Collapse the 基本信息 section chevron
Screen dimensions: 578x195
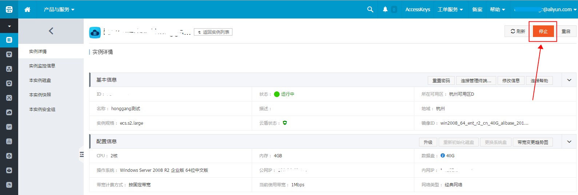[x=569, y=80]
